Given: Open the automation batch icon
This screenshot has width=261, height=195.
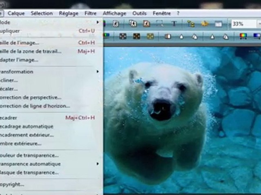Looking at the screenshot, I should (191, 24).
